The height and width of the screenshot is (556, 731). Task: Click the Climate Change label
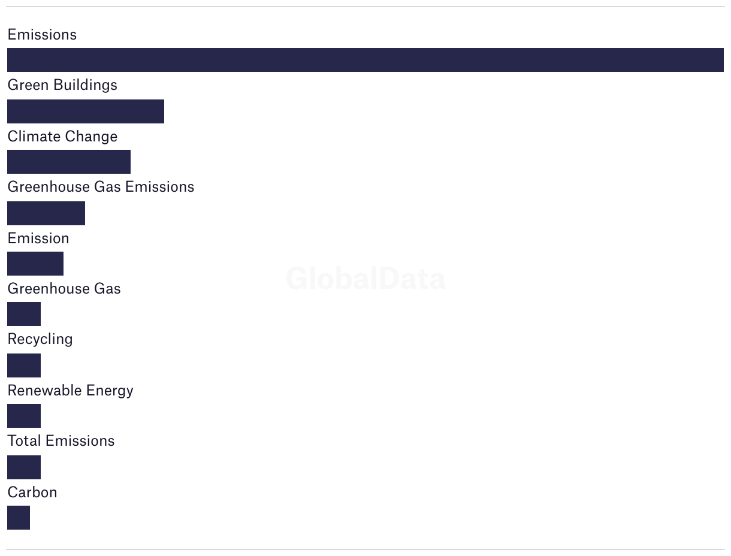(x=62, y=137)
